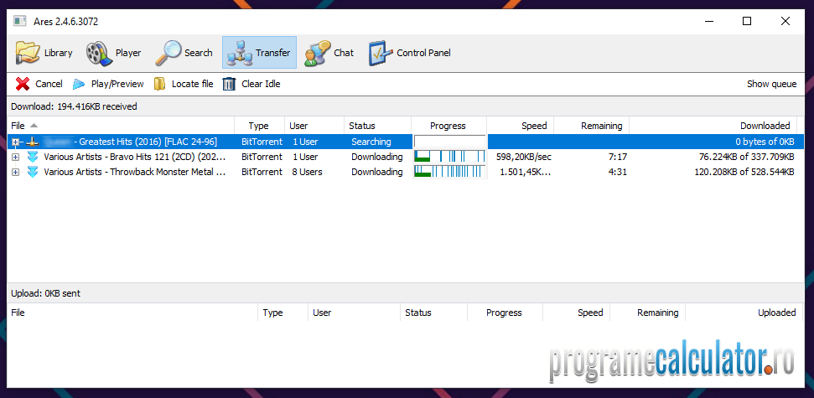Click the "598,20KB/sec" speed value
Image resolution: width=814 pixels, height=398 pixels.
tap(523, 157)
